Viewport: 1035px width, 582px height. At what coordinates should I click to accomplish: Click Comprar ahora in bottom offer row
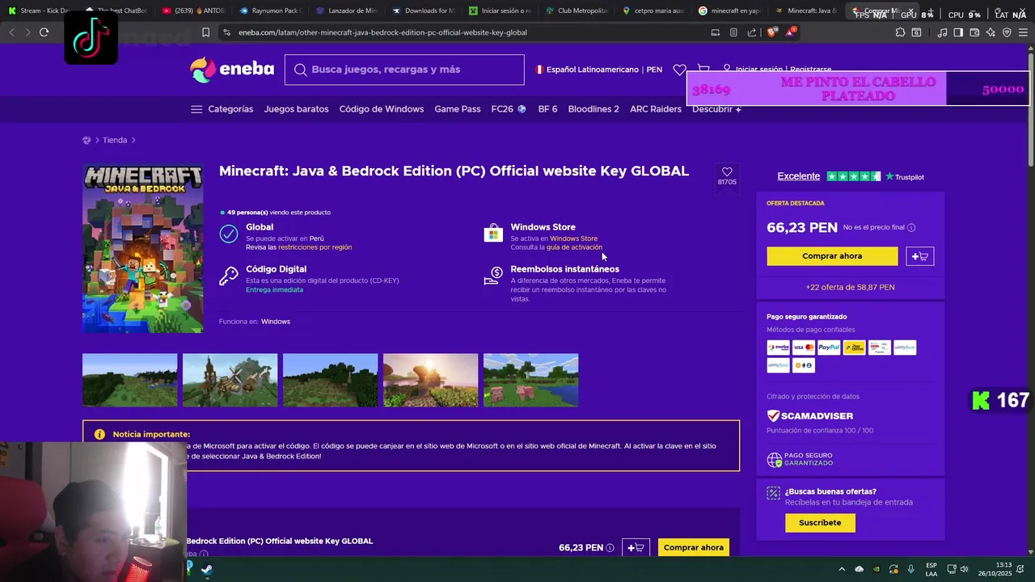694,547
